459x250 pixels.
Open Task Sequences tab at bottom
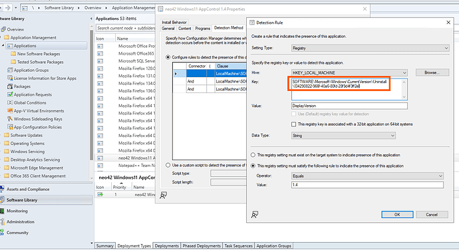238,246
